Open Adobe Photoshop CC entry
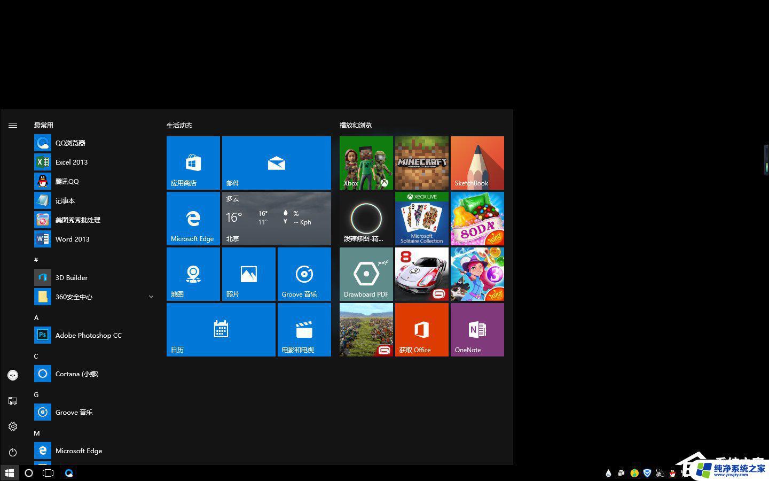This screenshot has width=769, height=481. click(94, 335)
